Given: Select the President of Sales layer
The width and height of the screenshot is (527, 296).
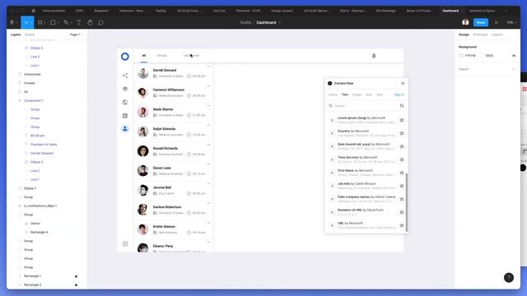Looking at the screenshot, I should tap(44, 145).
